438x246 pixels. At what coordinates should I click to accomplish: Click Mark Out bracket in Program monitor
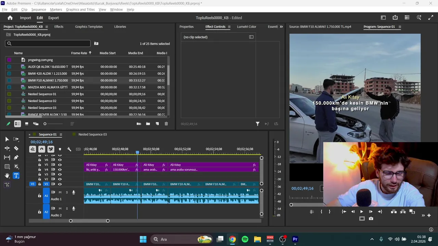pyautogui.click(x=330, y=212)
